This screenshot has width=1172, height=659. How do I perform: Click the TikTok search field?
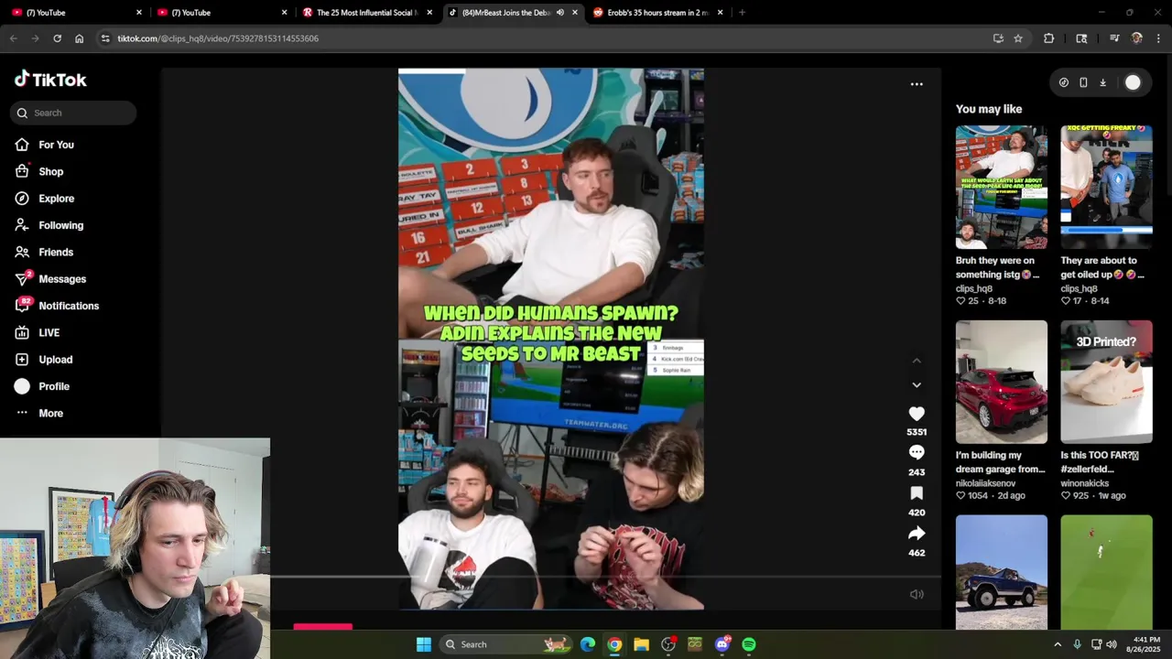click(73, 113)
